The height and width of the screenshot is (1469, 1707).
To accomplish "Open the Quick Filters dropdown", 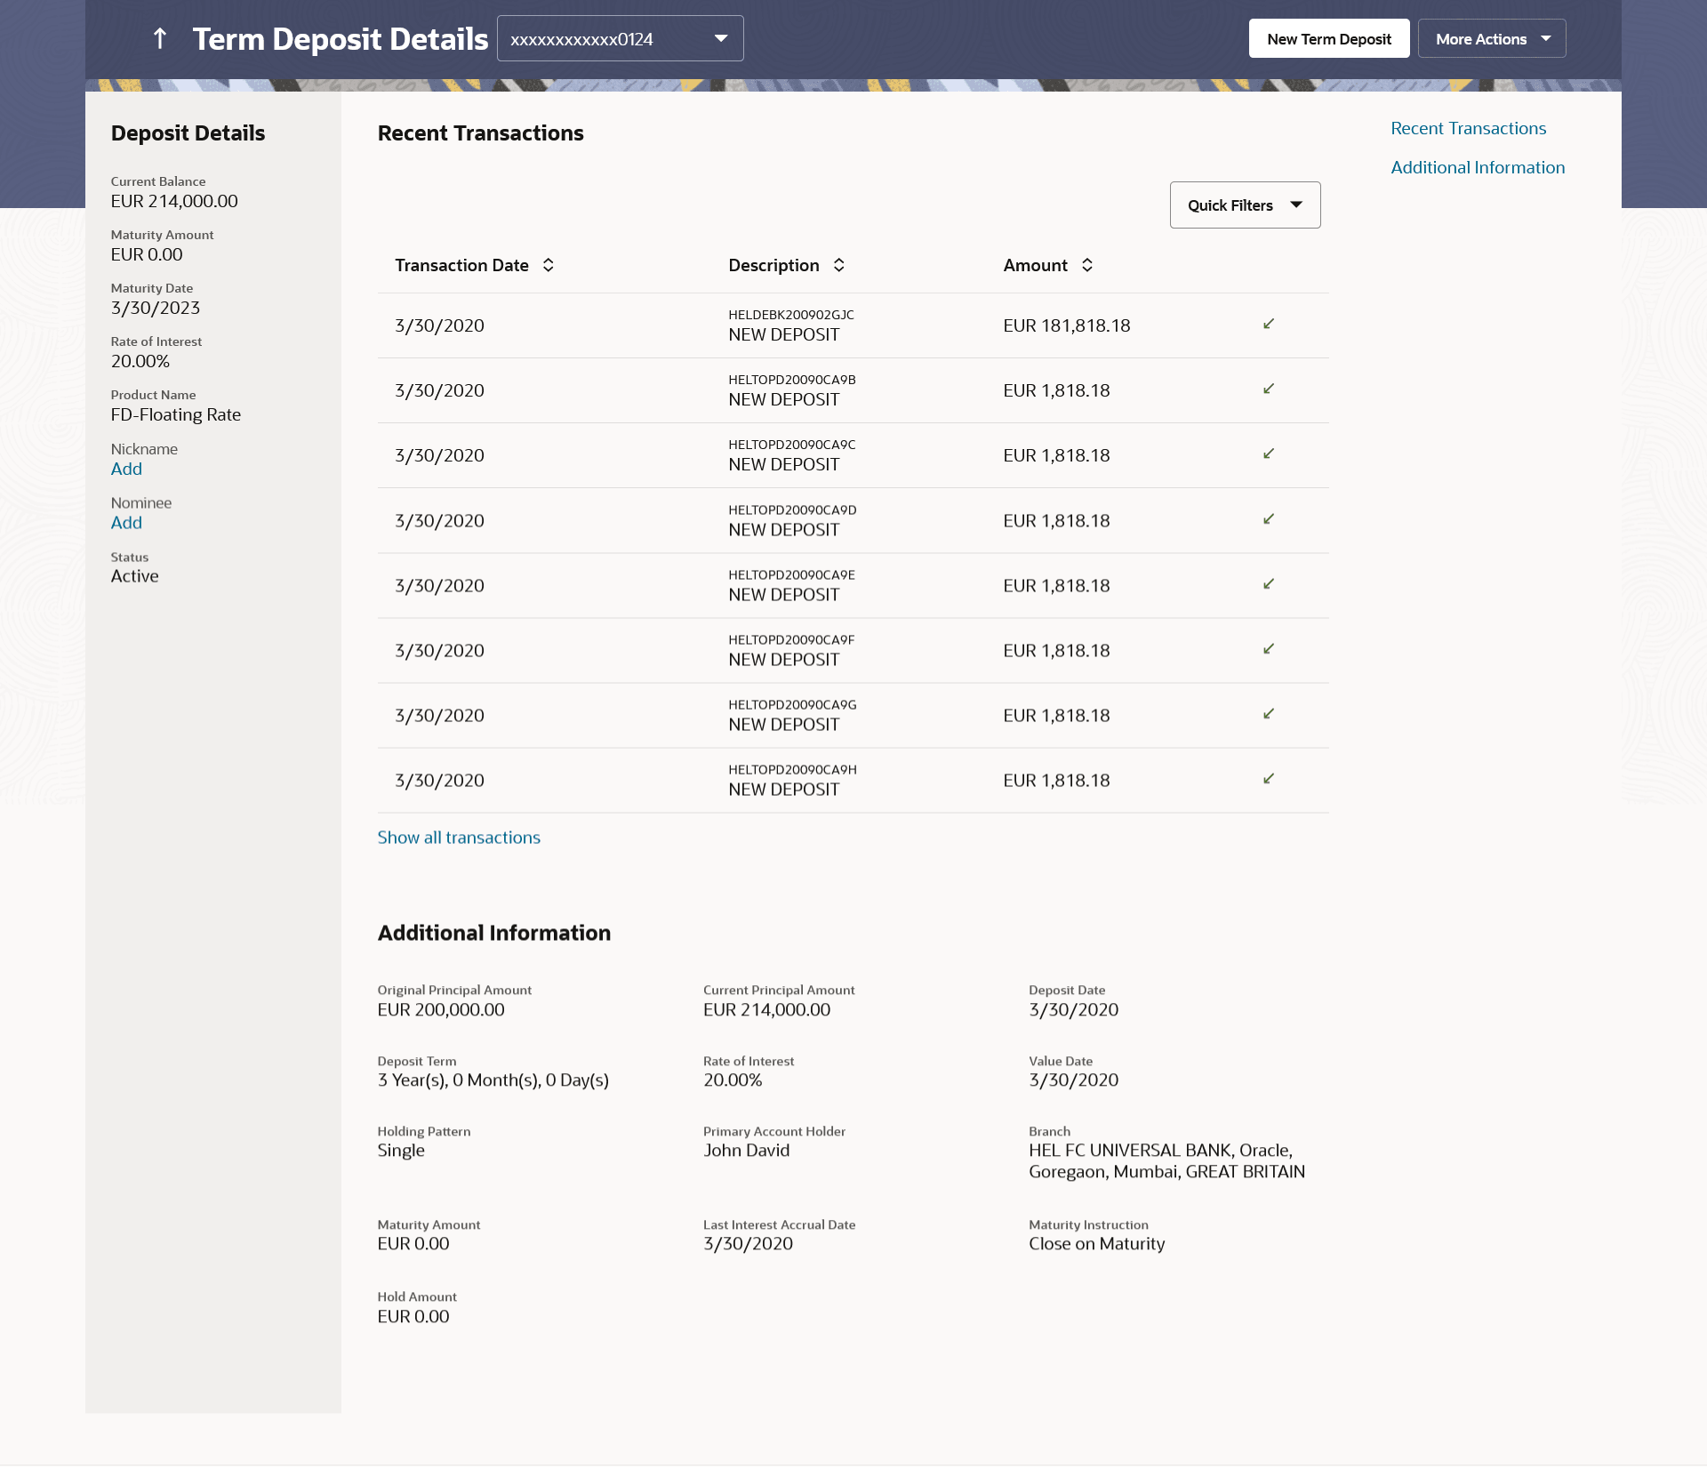I will pos(1244,205).
